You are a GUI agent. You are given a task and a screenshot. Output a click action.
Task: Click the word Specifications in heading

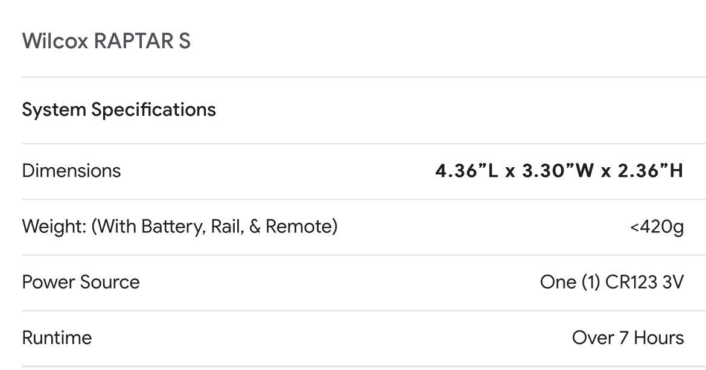(x=153, y=110)
